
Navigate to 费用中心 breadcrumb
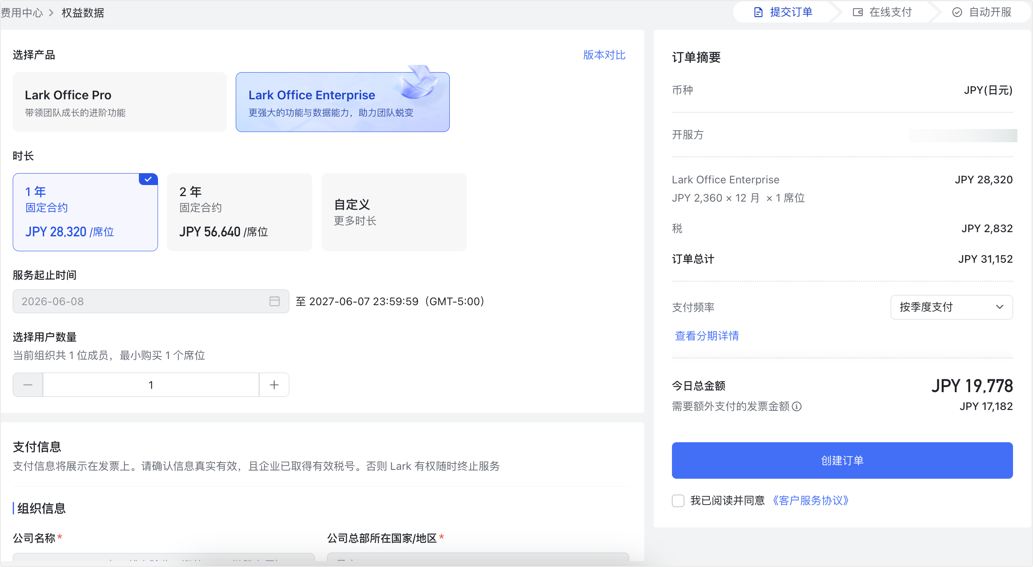[22, 13]
